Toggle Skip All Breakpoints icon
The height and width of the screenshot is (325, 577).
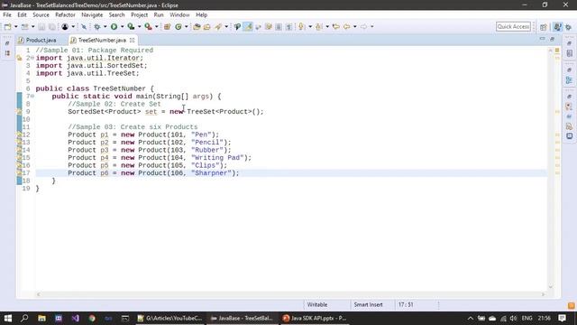[84, 26]
